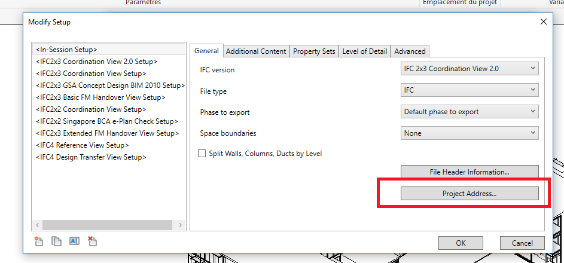Toggle Split Walls, Columns, Ducts by Level

[202, 154]
